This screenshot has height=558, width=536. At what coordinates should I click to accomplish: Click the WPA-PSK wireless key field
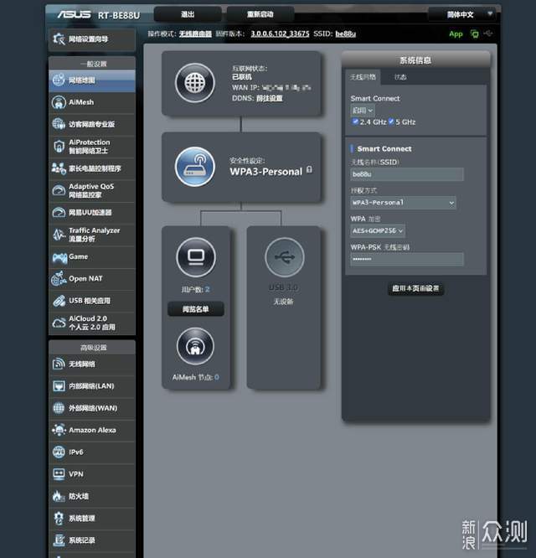point(407,259)
